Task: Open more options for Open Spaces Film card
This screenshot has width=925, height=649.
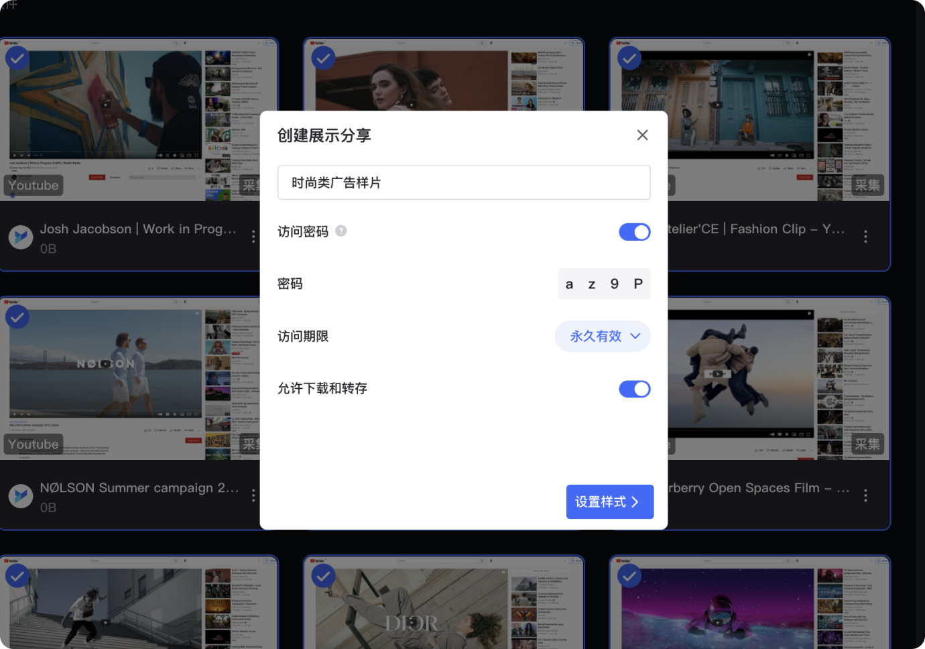Action: point(865,495)
